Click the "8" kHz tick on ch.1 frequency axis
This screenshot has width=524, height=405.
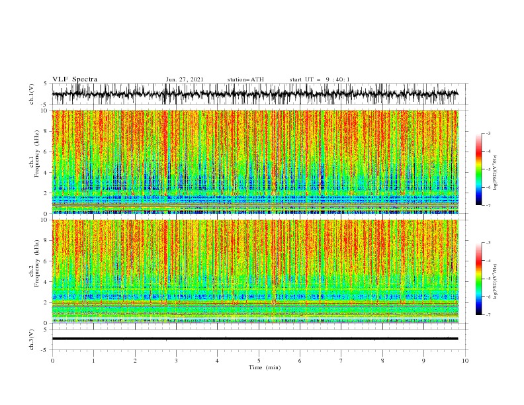tap(46, 131)
